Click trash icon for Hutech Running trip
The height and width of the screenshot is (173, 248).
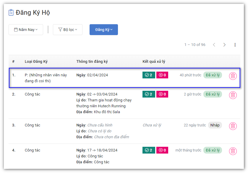click(x=233, y=95)
